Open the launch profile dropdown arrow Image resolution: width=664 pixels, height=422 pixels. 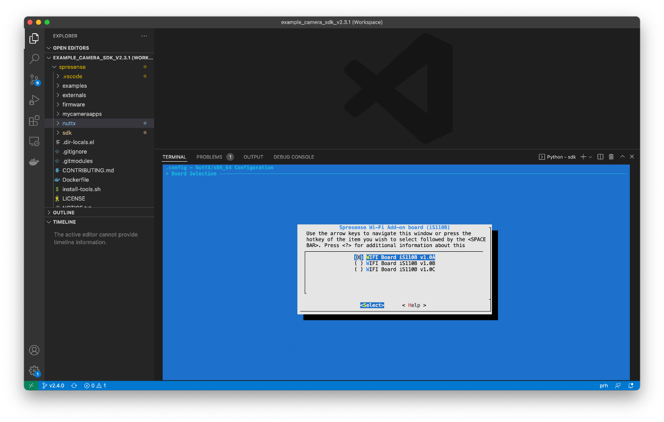pos(590,157)
